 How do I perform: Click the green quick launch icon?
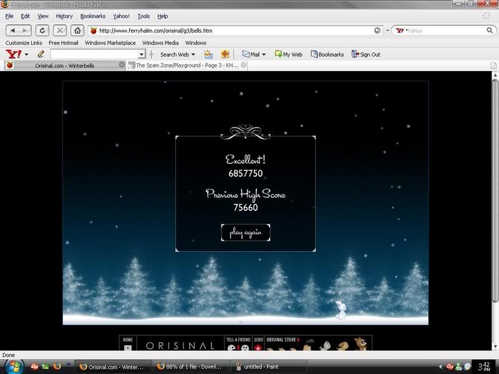[46, 367]
